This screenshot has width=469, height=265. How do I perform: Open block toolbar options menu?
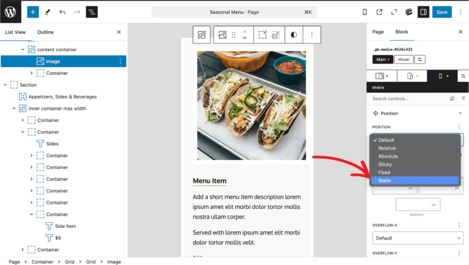311,35
